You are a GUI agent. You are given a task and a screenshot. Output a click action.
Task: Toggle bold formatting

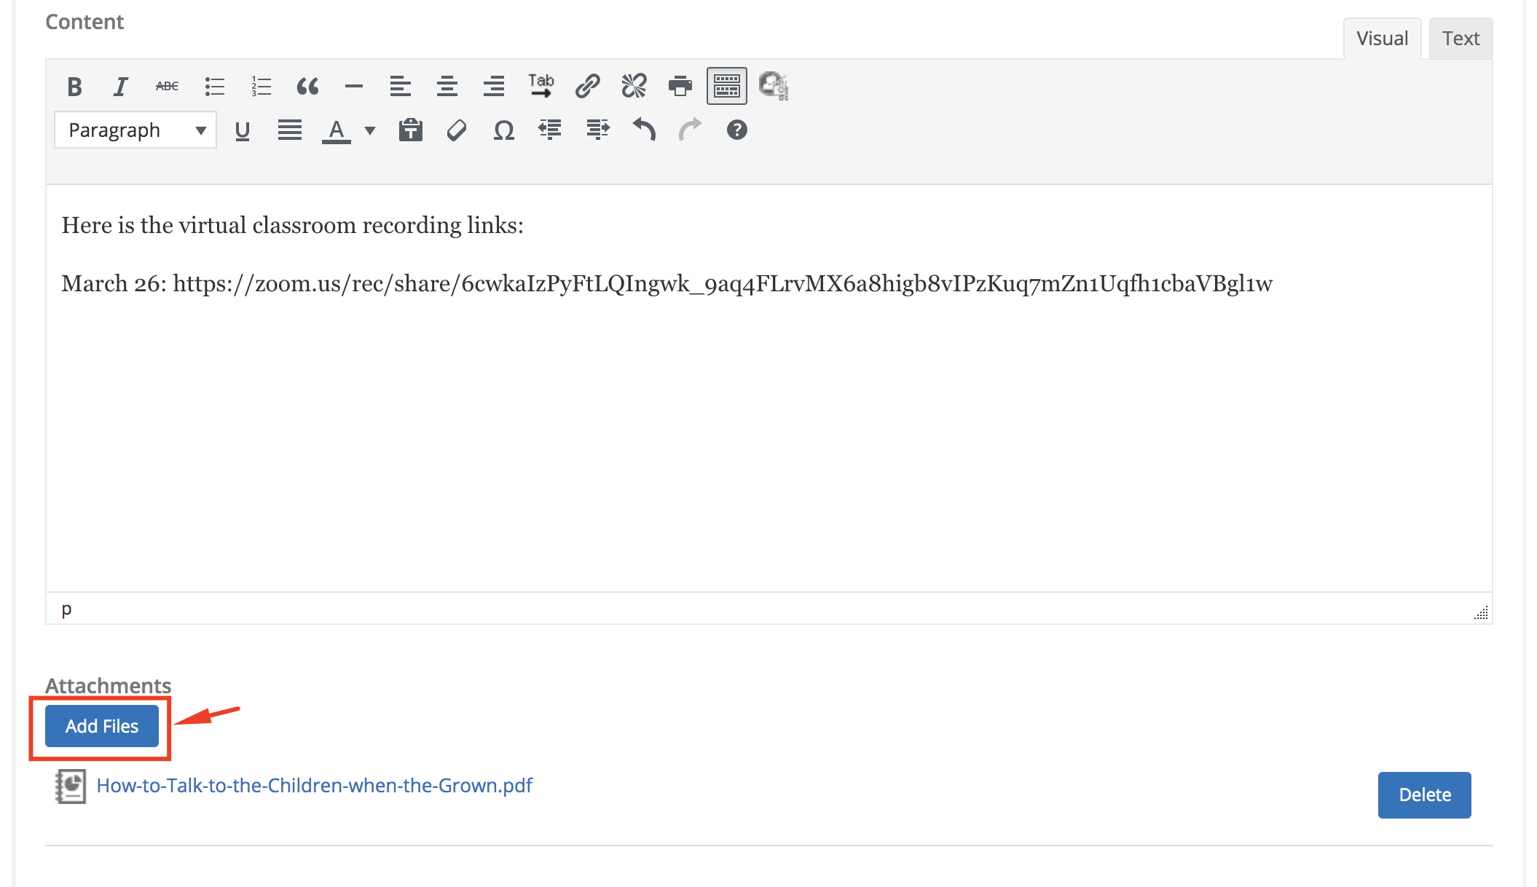click(74, 87)
